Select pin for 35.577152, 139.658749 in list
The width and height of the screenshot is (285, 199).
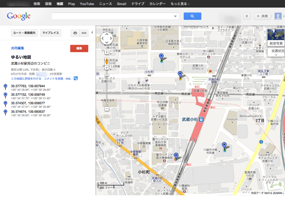pos(5,95)
